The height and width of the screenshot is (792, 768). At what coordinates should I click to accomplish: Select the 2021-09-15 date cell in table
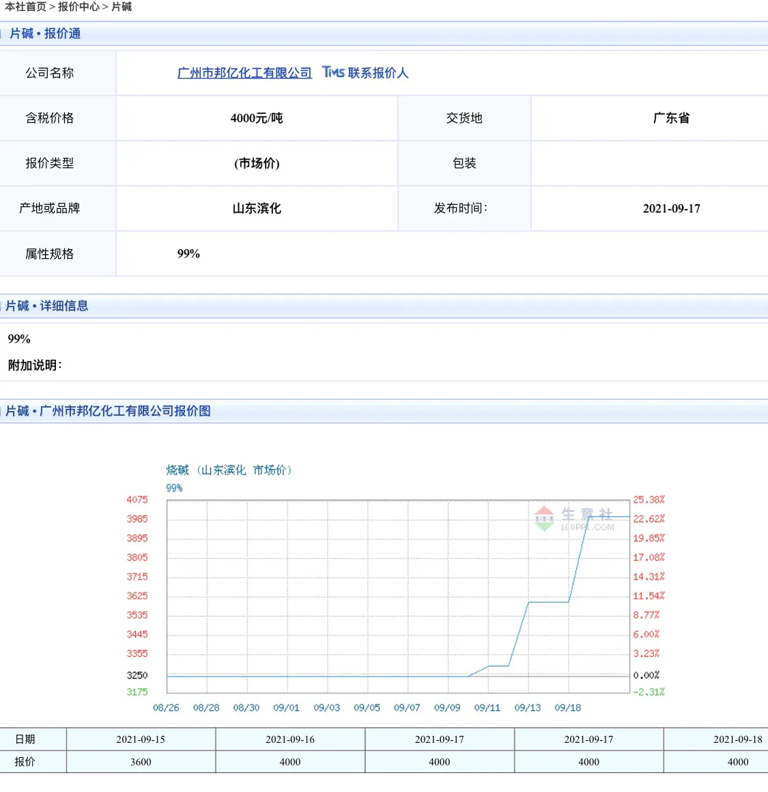click(141, 739)
